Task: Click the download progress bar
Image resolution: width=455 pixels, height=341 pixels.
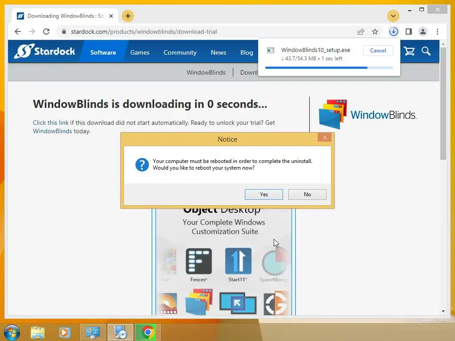Action: pyautogui.click(x=329, y=67)
